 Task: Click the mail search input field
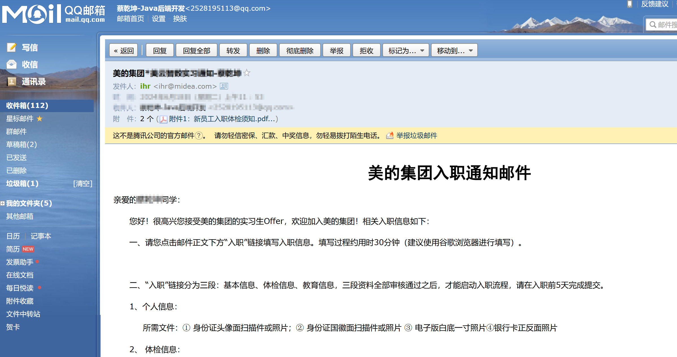[x=662, y=25]
